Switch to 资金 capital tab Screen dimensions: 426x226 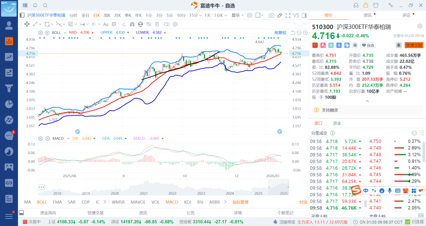click(337, 123)
